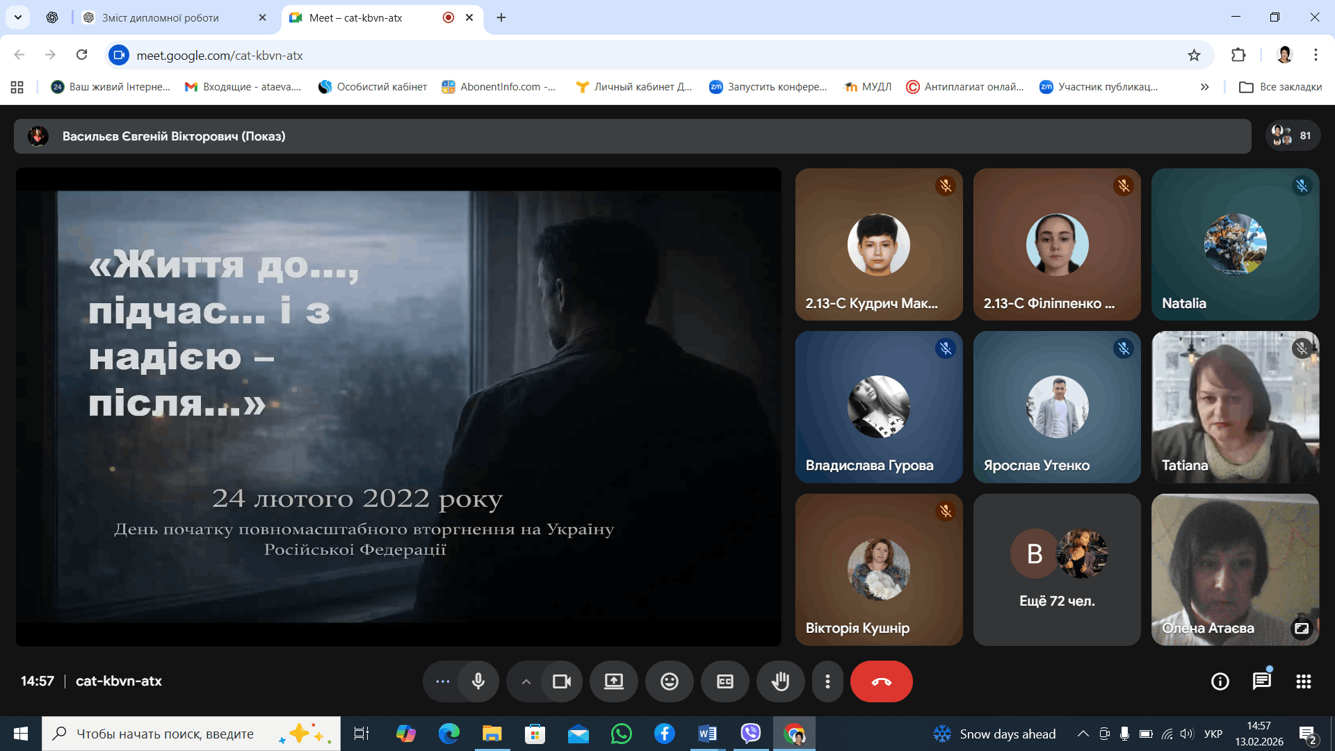Open the МУДЛ bookmark
The height and width of the screenshot is (751, 1335).
point(868,87)
